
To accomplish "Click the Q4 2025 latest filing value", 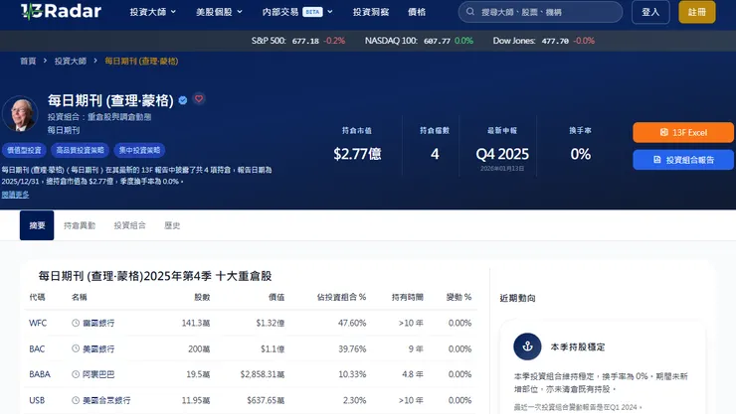I will click(502, 154).
